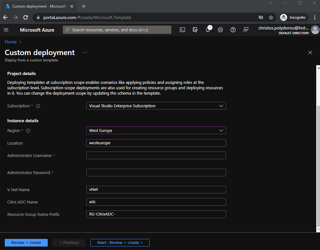Click the third-party cookies eye icon
The height and width of the screenshot is (250, 320).
click(x=261, y=18)
